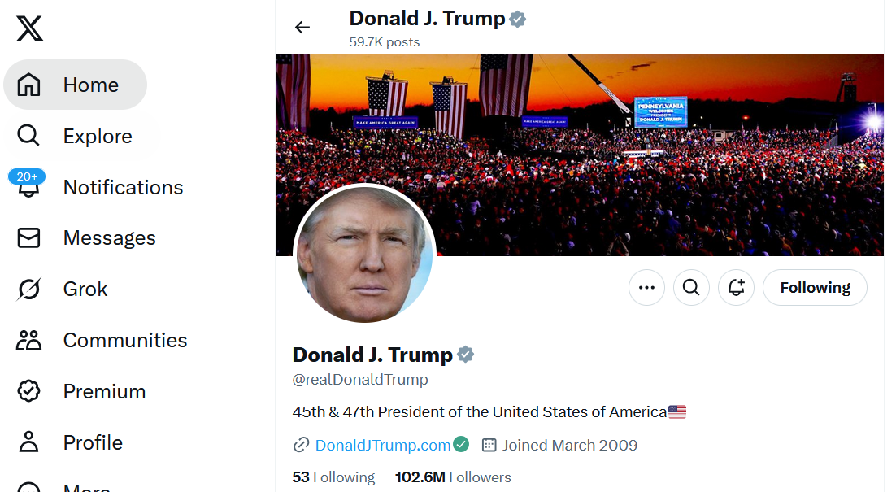Open the three-dot more options button

646,288
